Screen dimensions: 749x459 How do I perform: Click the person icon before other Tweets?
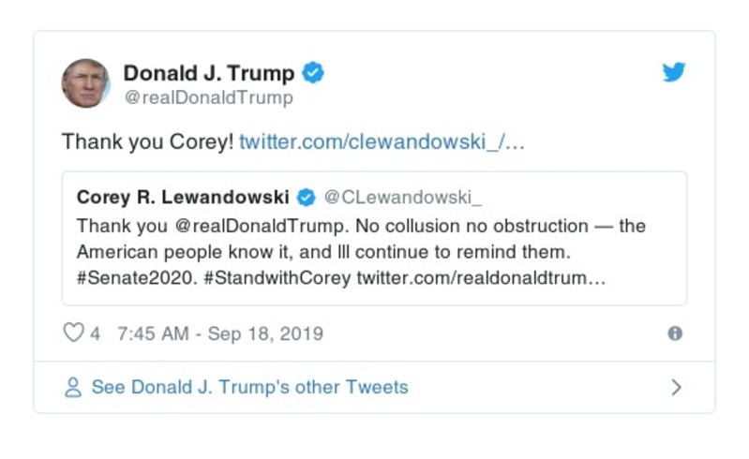point(72,387)
